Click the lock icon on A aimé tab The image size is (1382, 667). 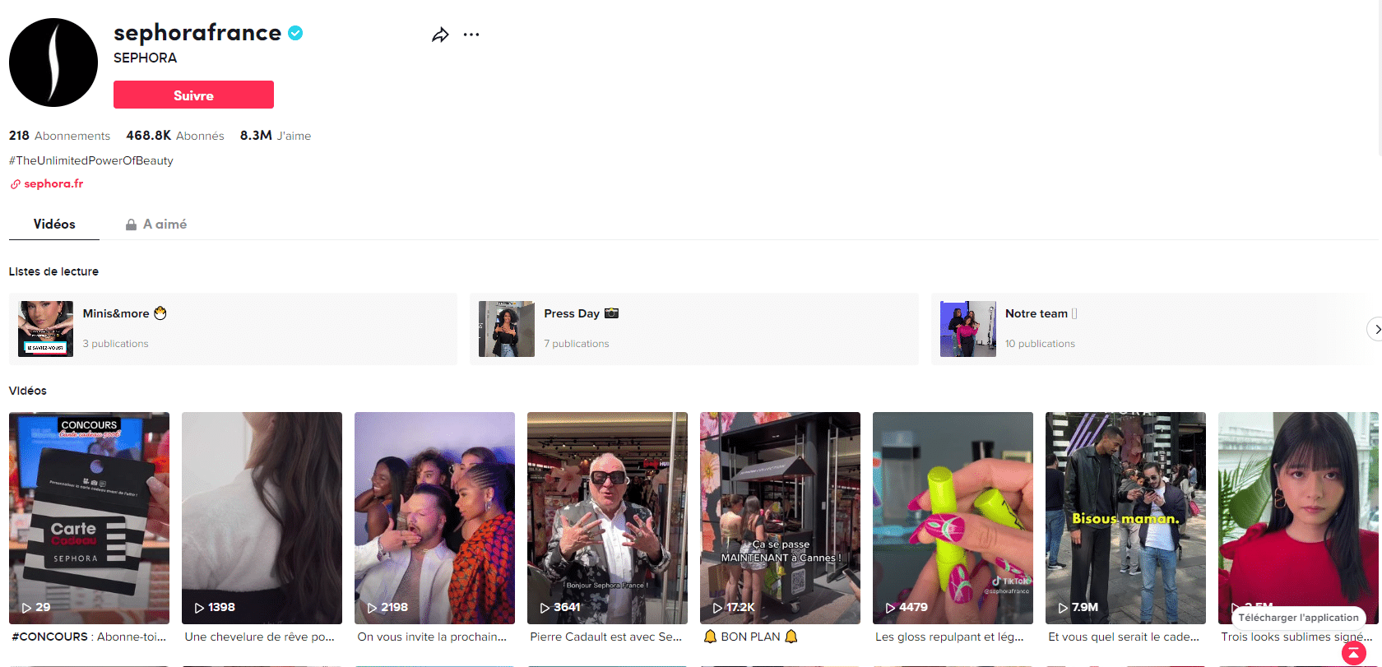tap(131, 225)
